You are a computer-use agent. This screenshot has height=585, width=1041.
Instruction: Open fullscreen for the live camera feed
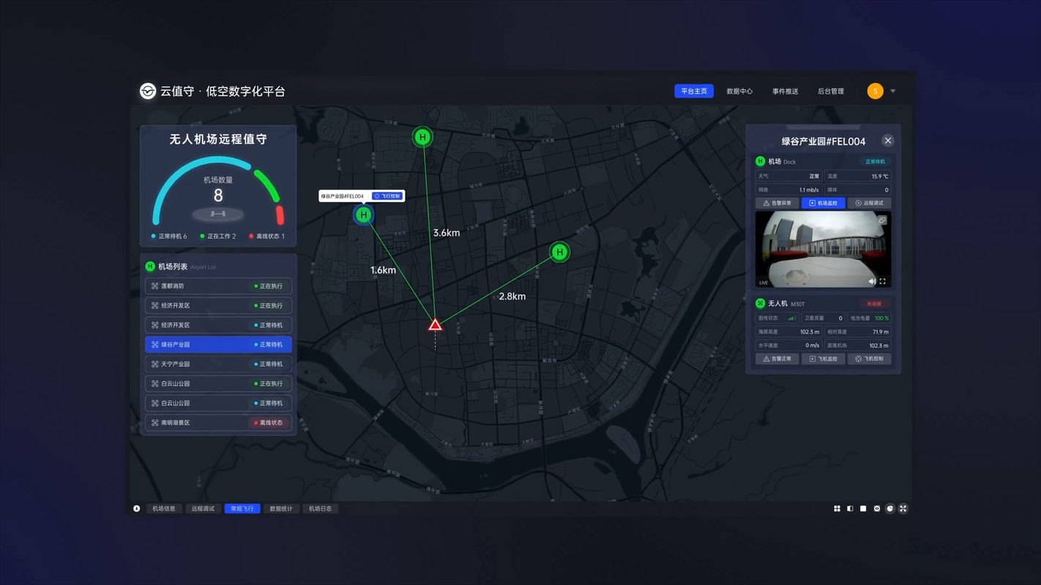(882, 282)
